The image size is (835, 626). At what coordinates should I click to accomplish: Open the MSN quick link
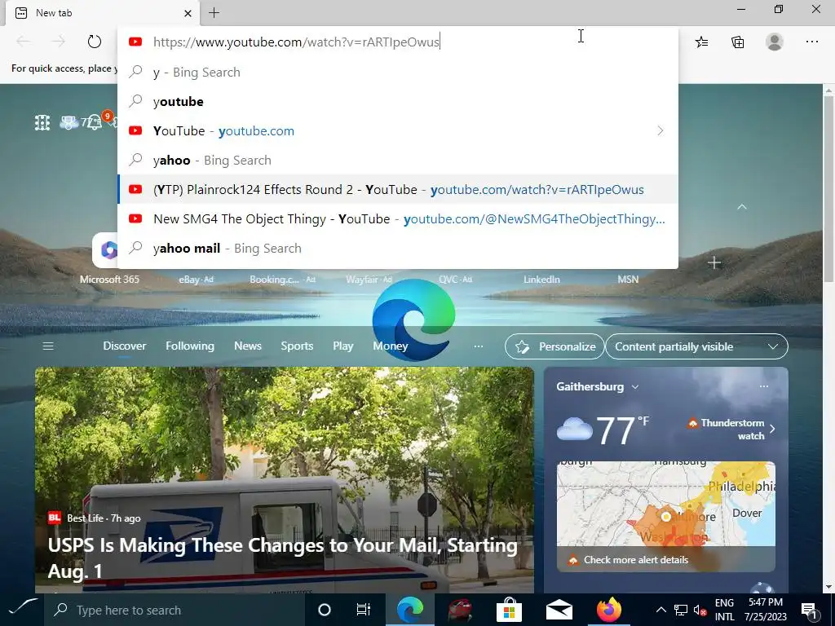(628, 279)
